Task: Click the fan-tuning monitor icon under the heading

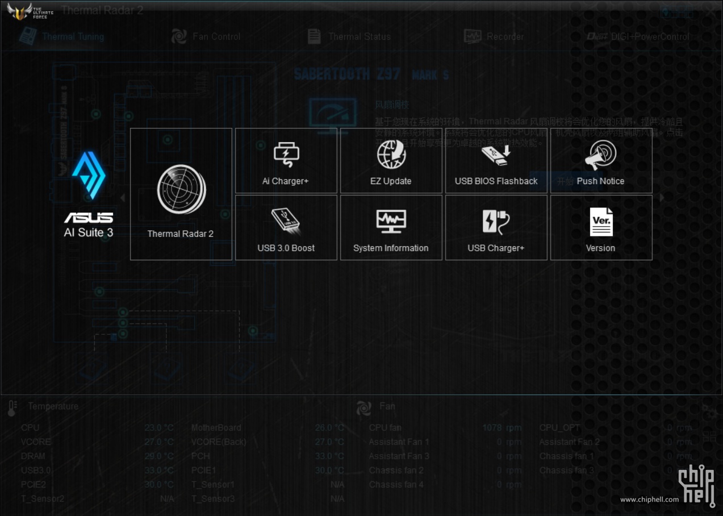Action: pyautogui.click(x=333, y=115)
